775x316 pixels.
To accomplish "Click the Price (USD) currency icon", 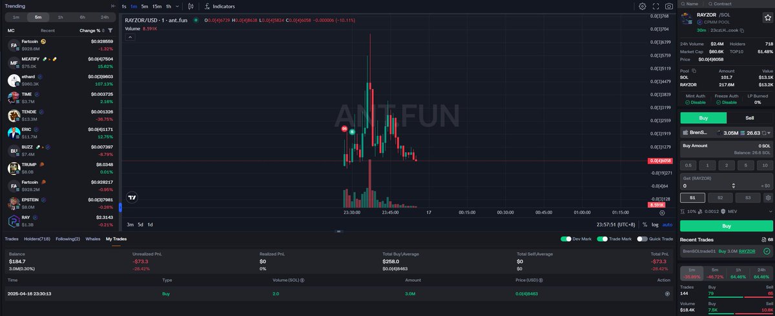I will (542, 281).
